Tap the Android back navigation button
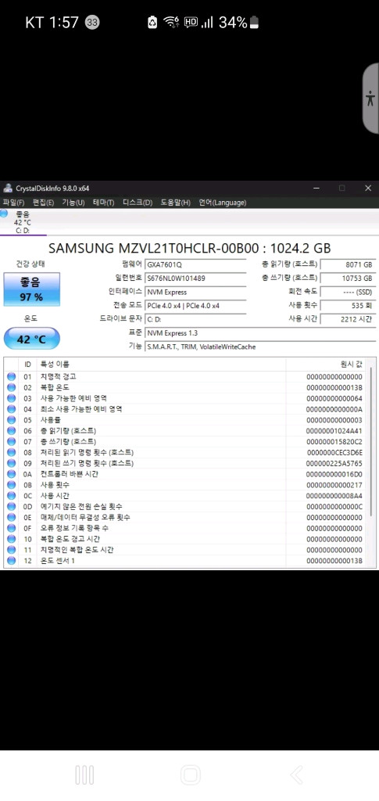This screenshot has width=379, height=801. pyautogui.click(x=296, y=775)
